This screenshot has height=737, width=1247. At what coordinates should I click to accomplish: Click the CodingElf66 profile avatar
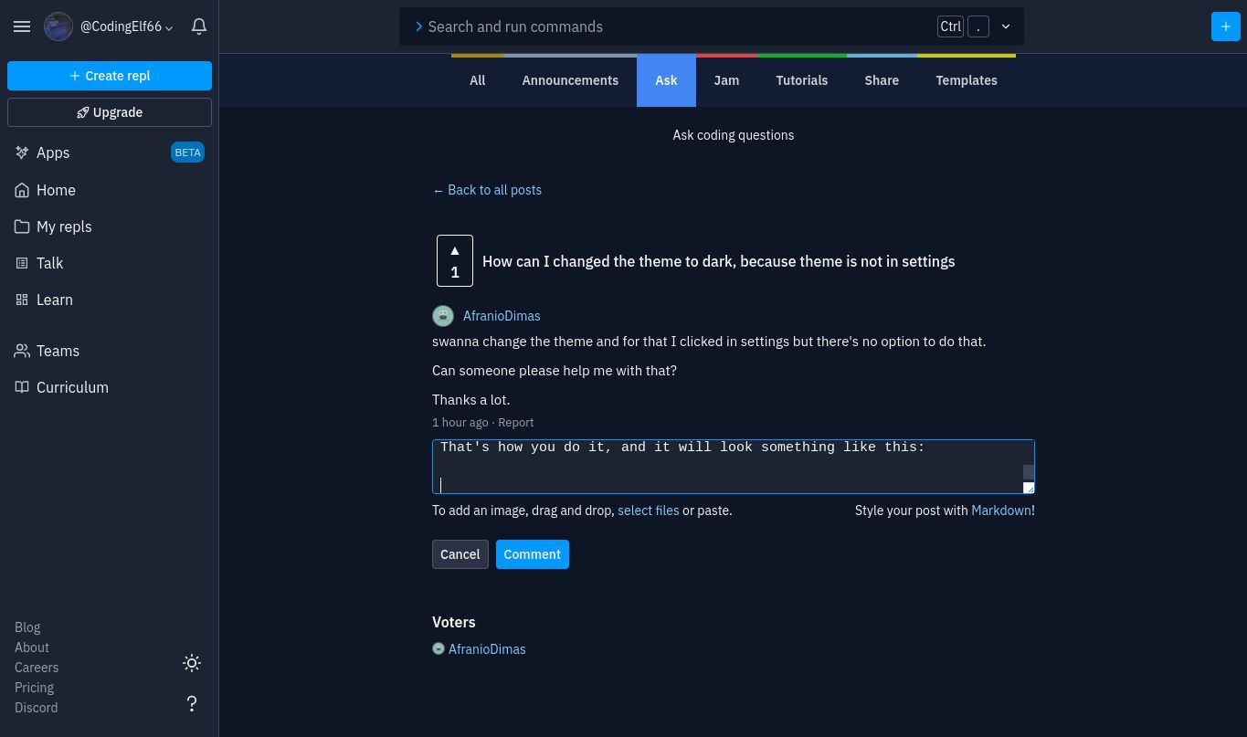click(x=58, y=26)
